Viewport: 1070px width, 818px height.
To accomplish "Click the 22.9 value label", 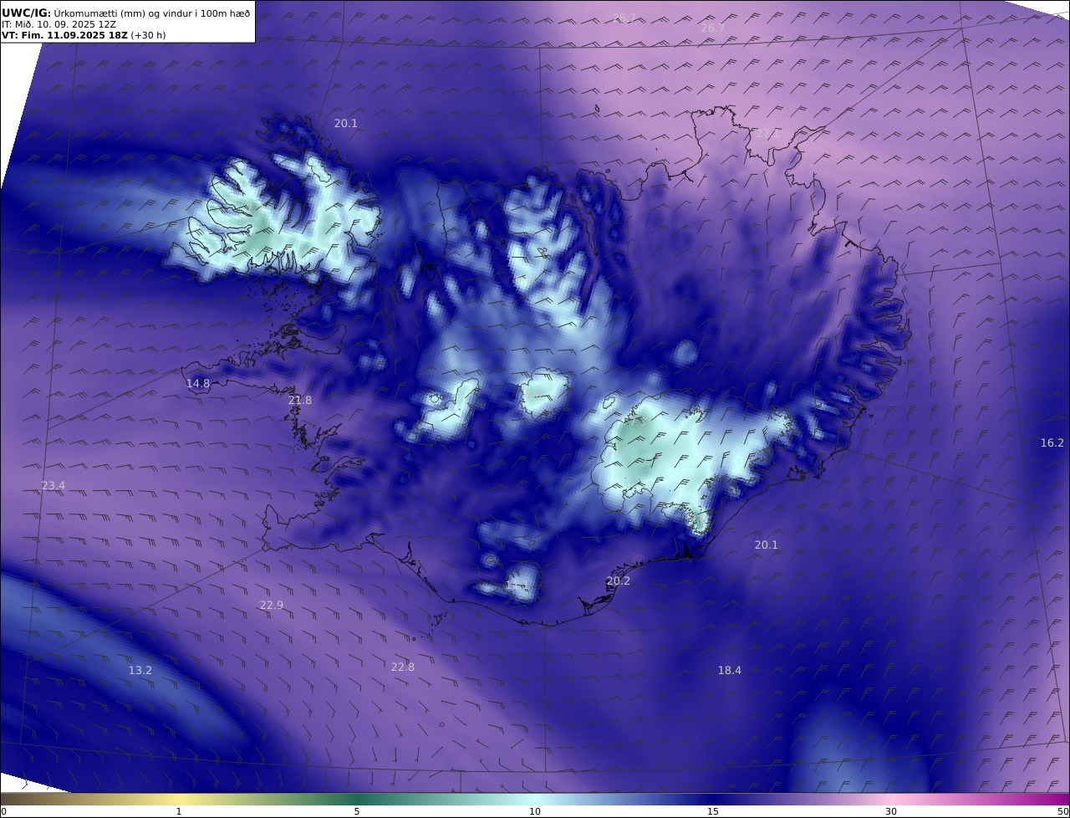I will point(272,605).
